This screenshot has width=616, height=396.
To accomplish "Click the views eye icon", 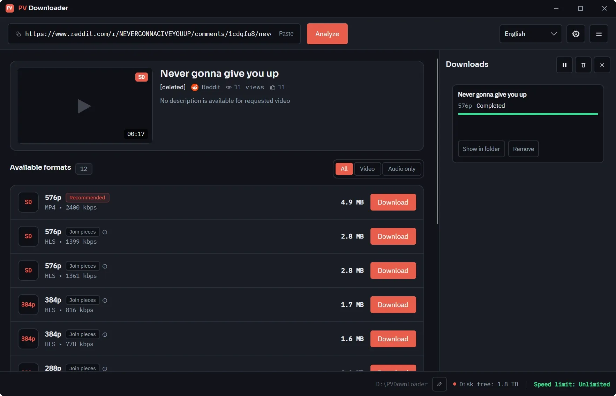I will click(229, 87).
